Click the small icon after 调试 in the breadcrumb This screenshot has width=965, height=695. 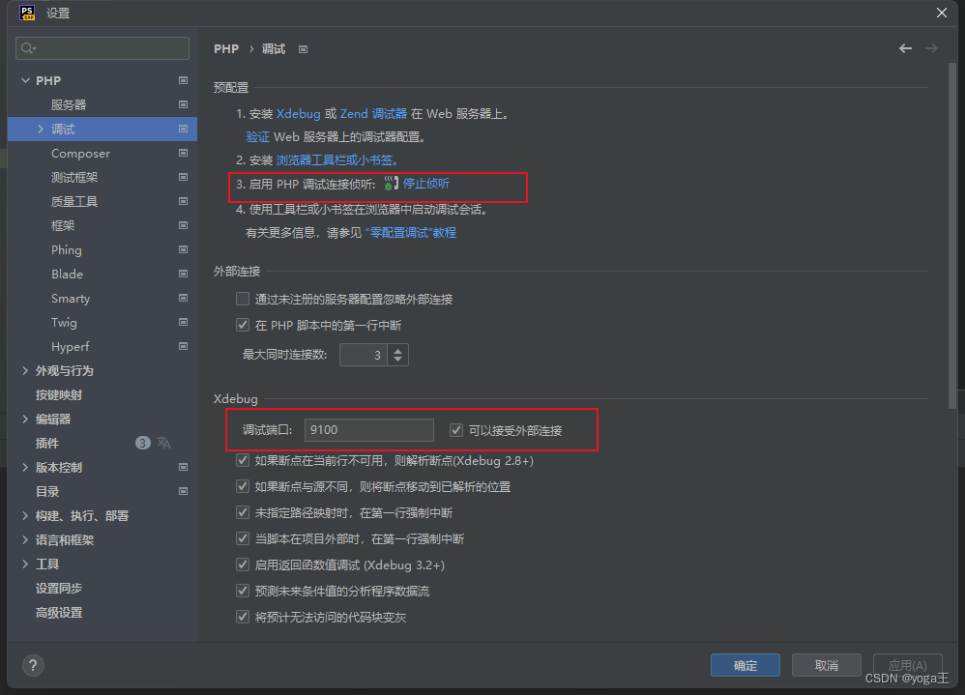coord(303,48)
